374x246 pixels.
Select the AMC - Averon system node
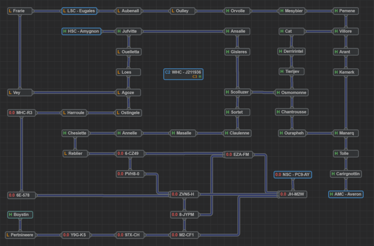345,194
